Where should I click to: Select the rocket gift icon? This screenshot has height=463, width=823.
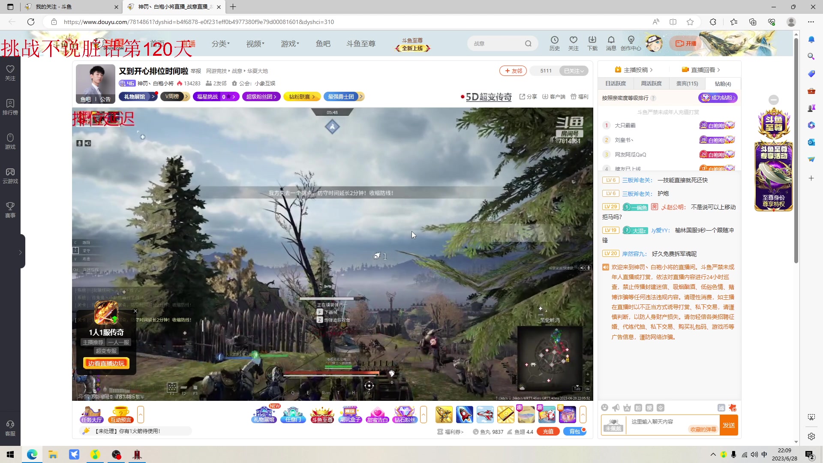pyautogui.click(x=464, y=415)
